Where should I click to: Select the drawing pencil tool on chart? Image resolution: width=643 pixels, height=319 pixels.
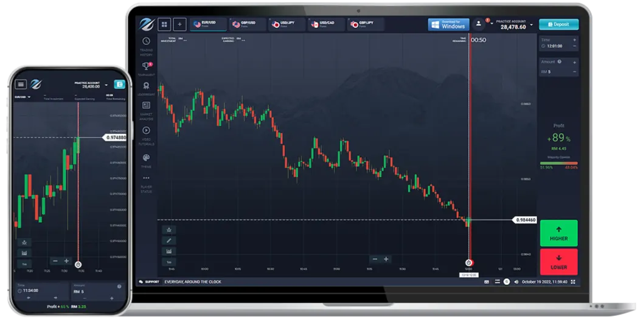click(x=169, y=240)
